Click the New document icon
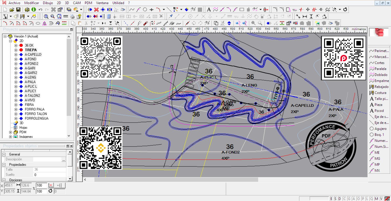Viewport: 391px width, 201px height. point(5,10)
